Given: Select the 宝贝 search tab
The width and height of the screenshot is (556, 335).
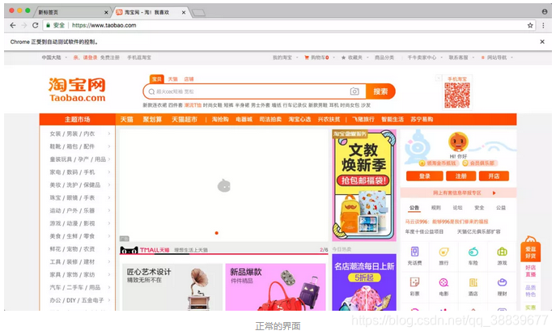Looking at the screenshot, I should [156, 79].
